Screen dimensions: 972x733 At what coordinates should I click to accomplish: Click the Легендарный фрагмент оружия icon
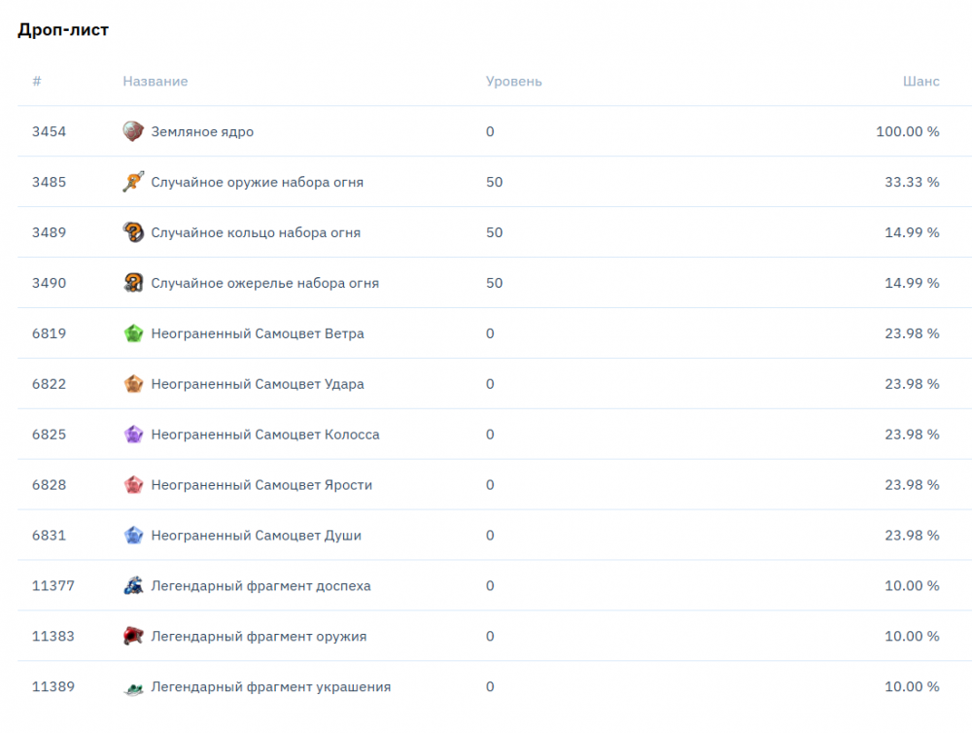[x=133, y=637]
